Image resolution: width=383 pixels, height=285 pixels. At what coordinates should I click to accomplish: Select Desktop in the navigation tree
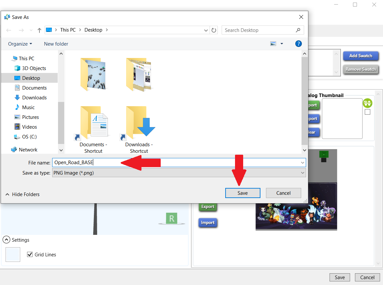coord(31,78)
